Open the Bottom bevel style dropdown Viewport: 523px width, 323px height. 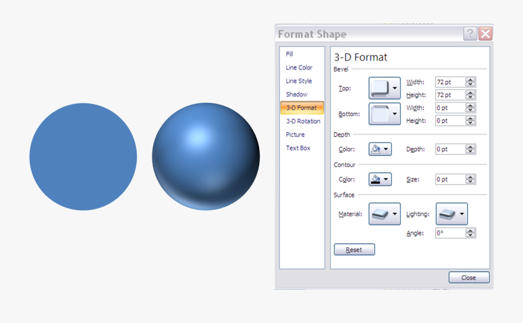384,114
